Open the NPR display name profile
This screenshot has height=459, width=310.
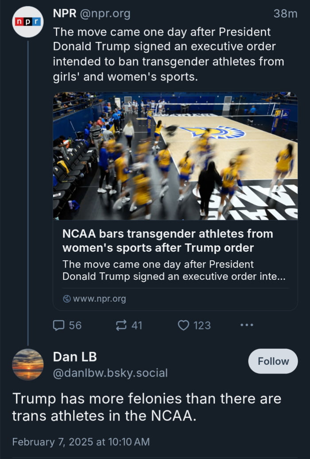tap(64, 14)
